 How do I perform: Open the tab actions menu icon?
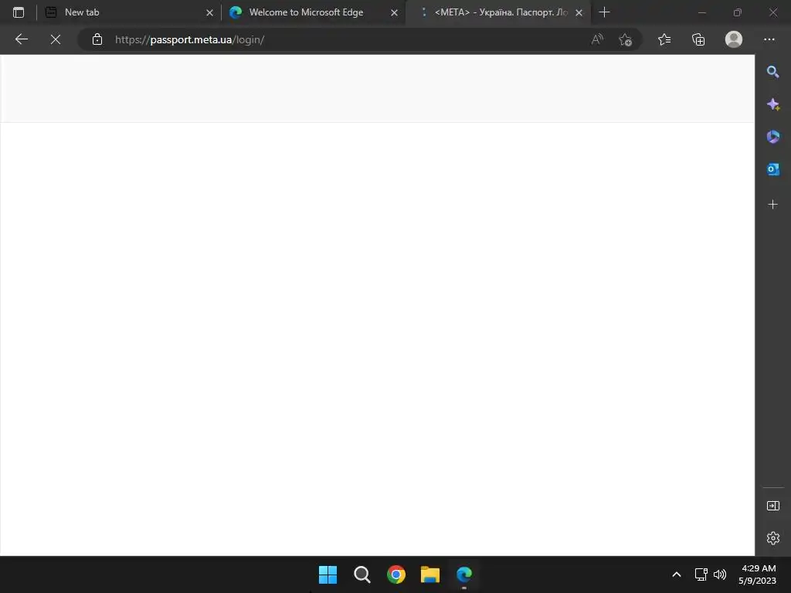click(19, 12)
